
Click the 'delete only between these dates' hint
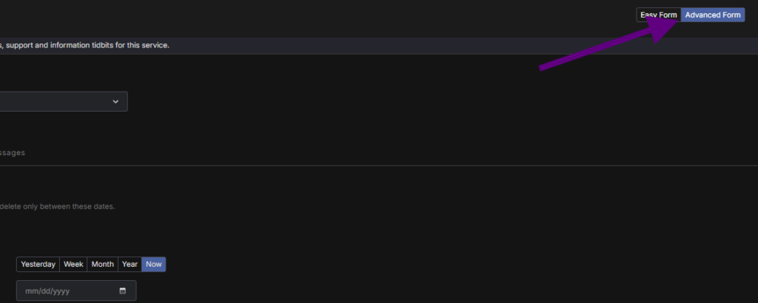click(58, 206)
